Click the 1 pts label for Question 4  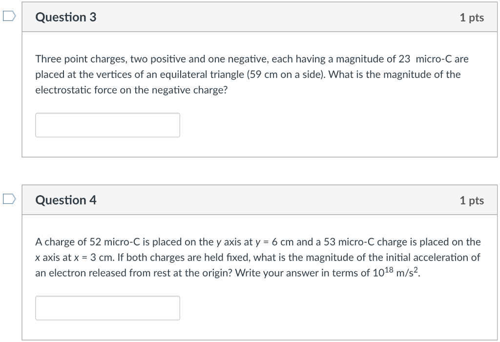[472, 200]
